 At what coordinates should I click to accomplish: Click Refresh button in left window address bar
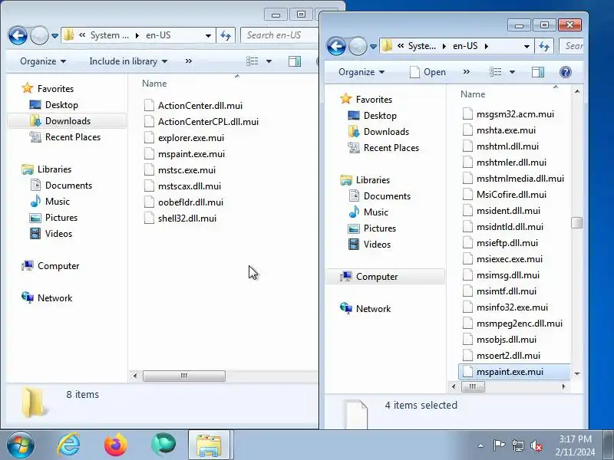click(226, 35)
